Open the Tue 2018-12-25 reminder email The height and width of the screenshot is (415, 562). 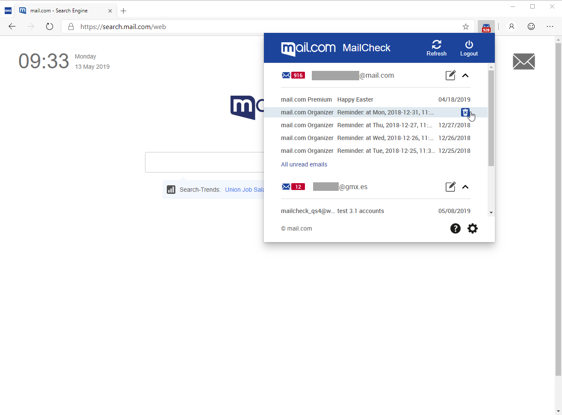tap(376, 151)
